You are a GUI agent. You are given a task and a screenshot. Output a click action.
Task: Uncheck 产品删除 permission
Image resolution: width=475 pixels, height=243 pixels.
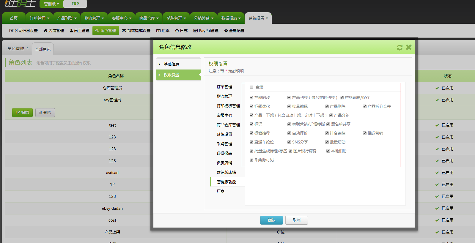point(327,106)
